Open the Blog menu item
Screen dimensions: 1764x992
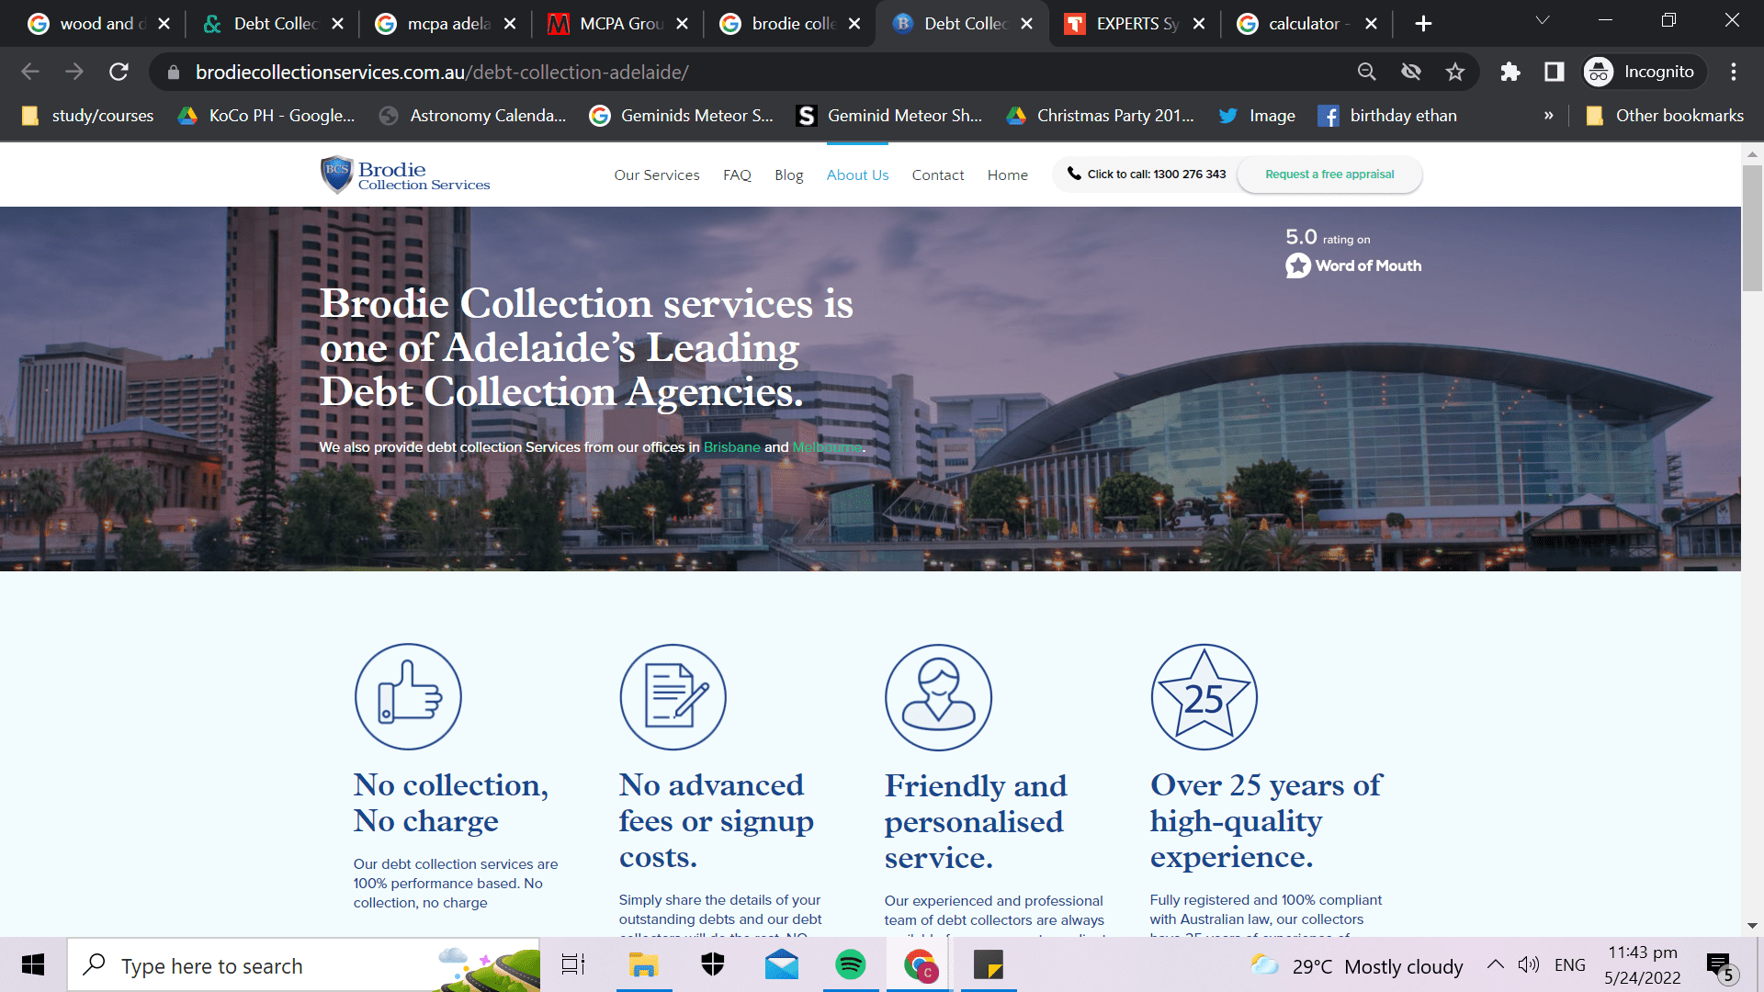(x=788, y=175)
